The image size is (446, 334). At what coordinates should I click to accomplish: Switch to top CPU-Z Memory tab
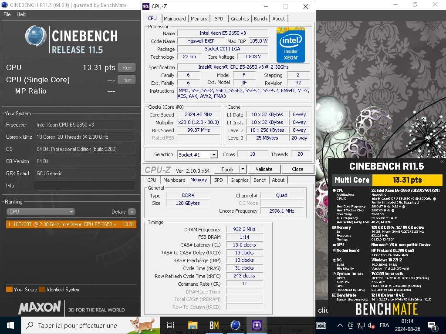(x=199, y=19)
